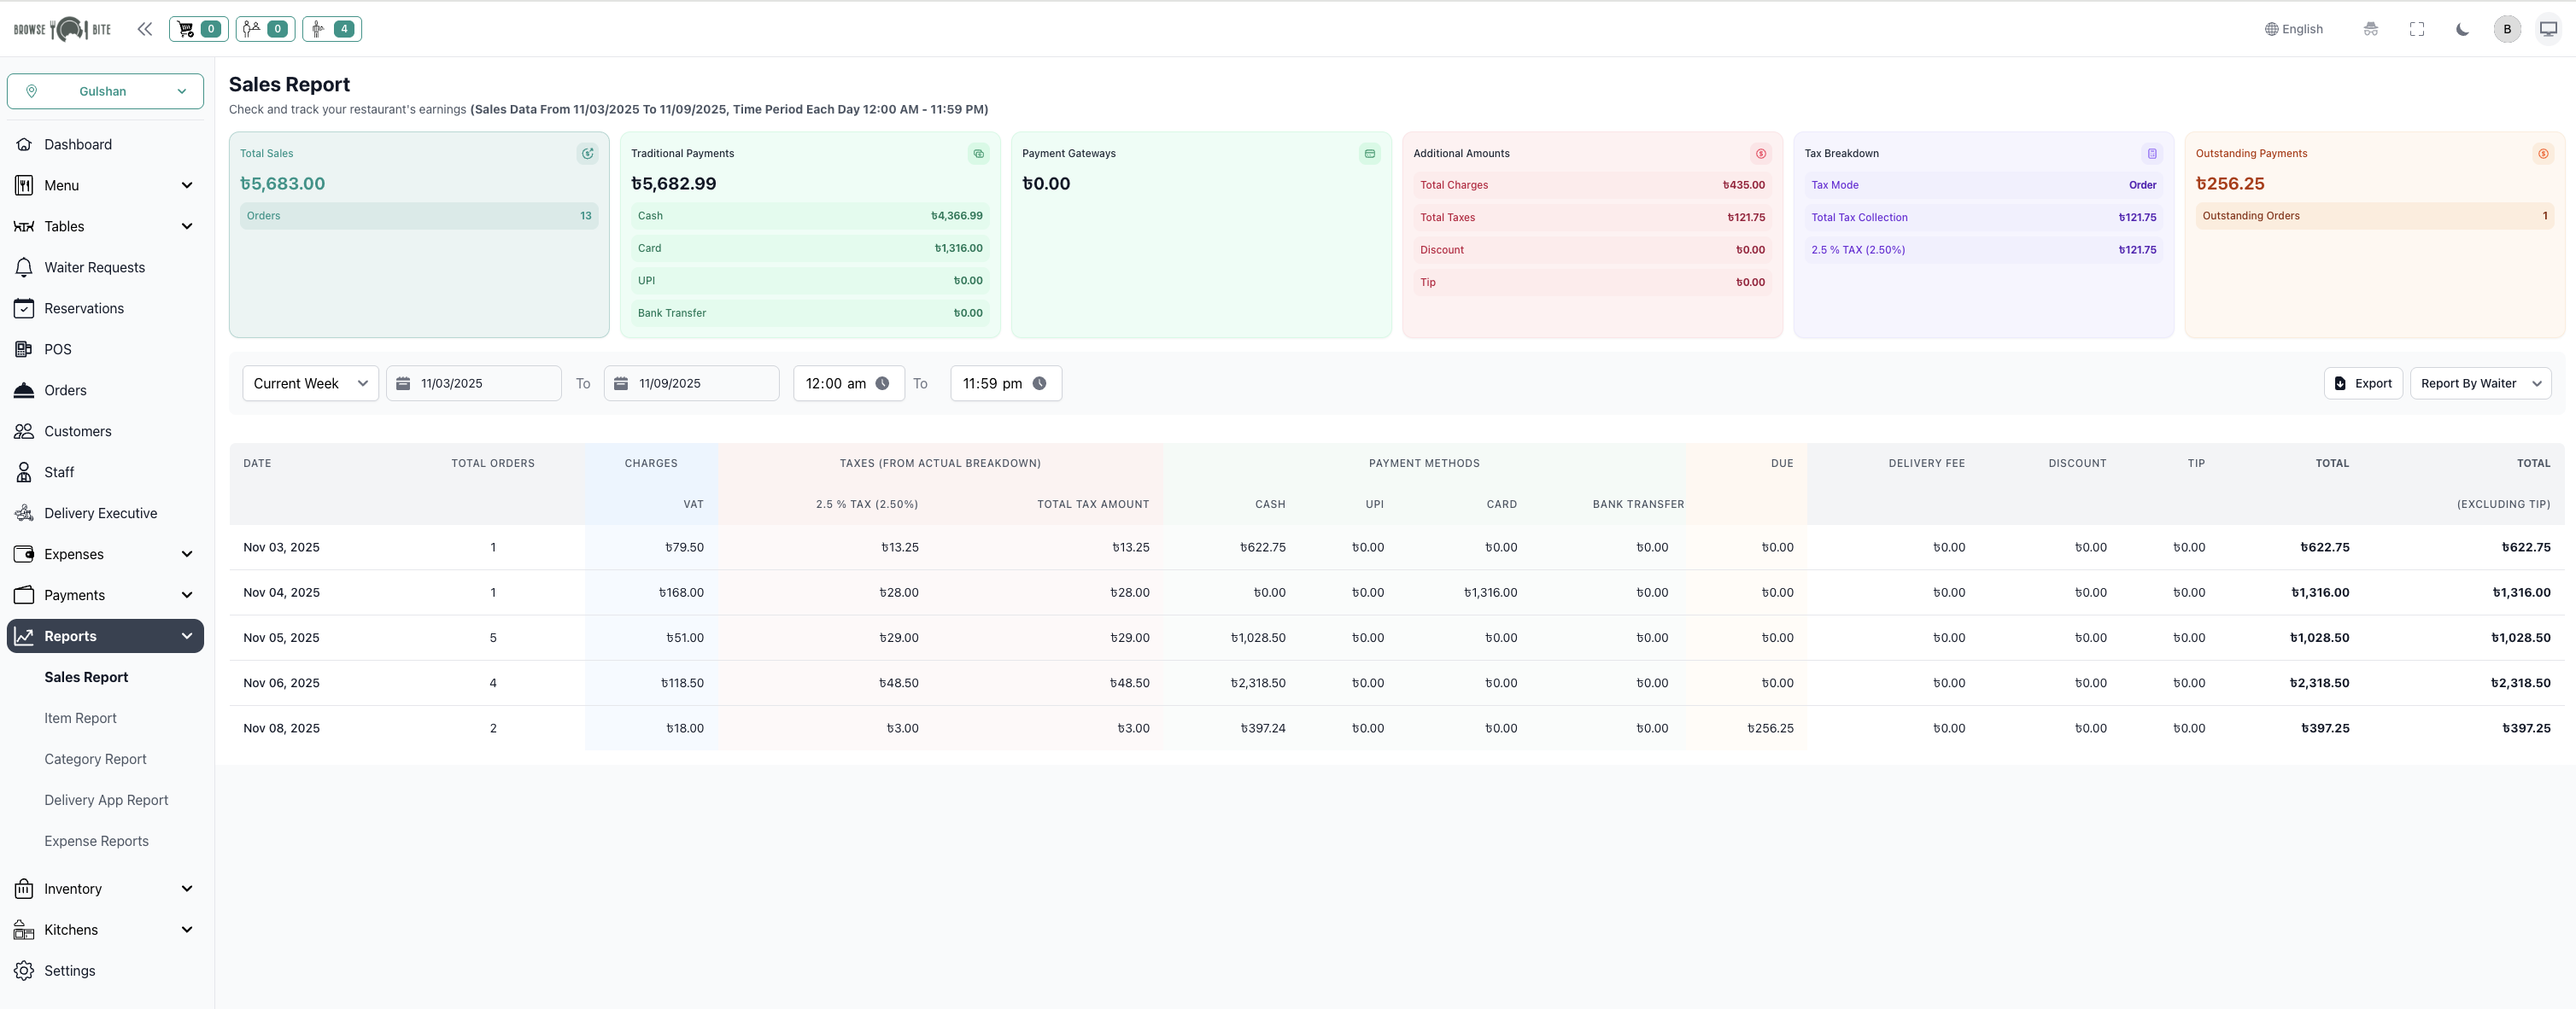2576x1009 pixels.
Task: Export the sales report
Action: 2363,382
